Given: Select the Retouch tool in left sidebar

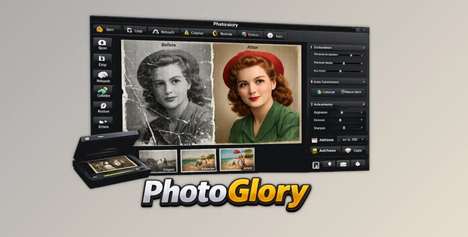Looking at the screenshot, I should (x=103, y=77).
